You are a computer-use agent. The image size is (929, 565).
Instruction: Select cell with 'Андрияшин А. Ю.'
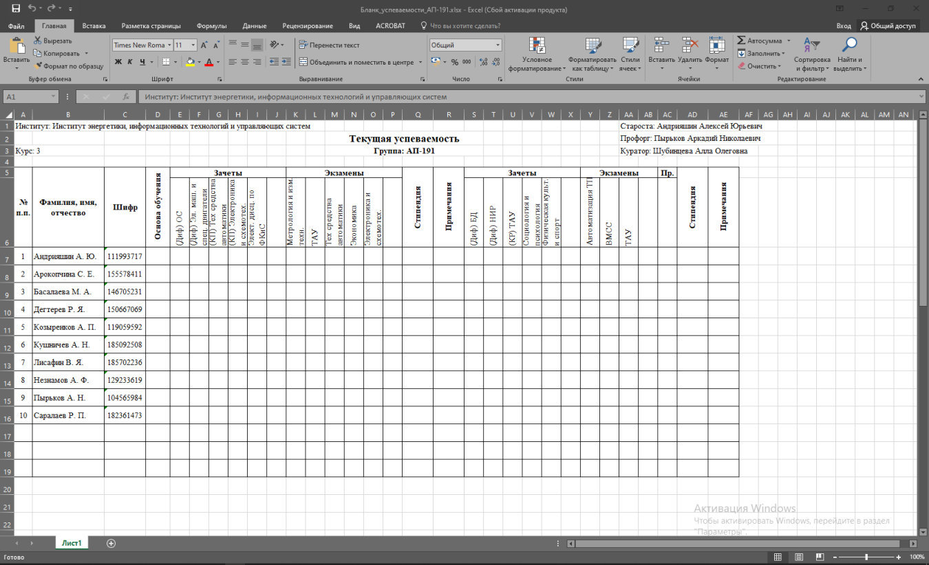click(68, 256)
